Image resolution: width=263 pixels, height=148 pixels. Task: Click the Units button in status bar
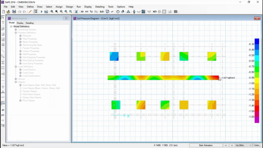click(256, 145)
